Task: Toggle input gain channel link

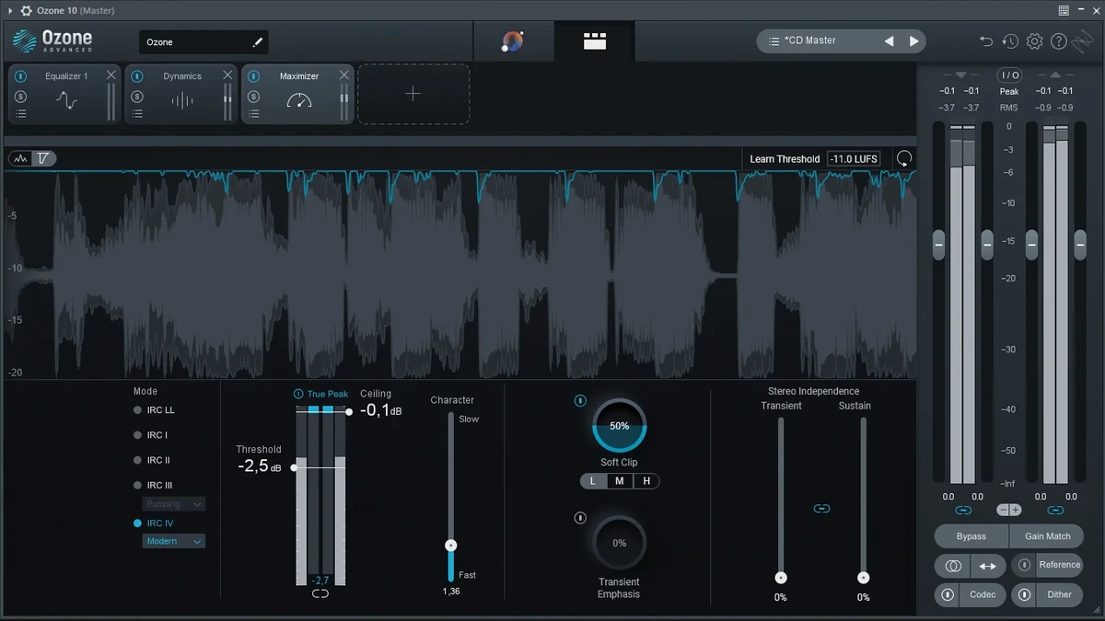Action: pos(963,510)
